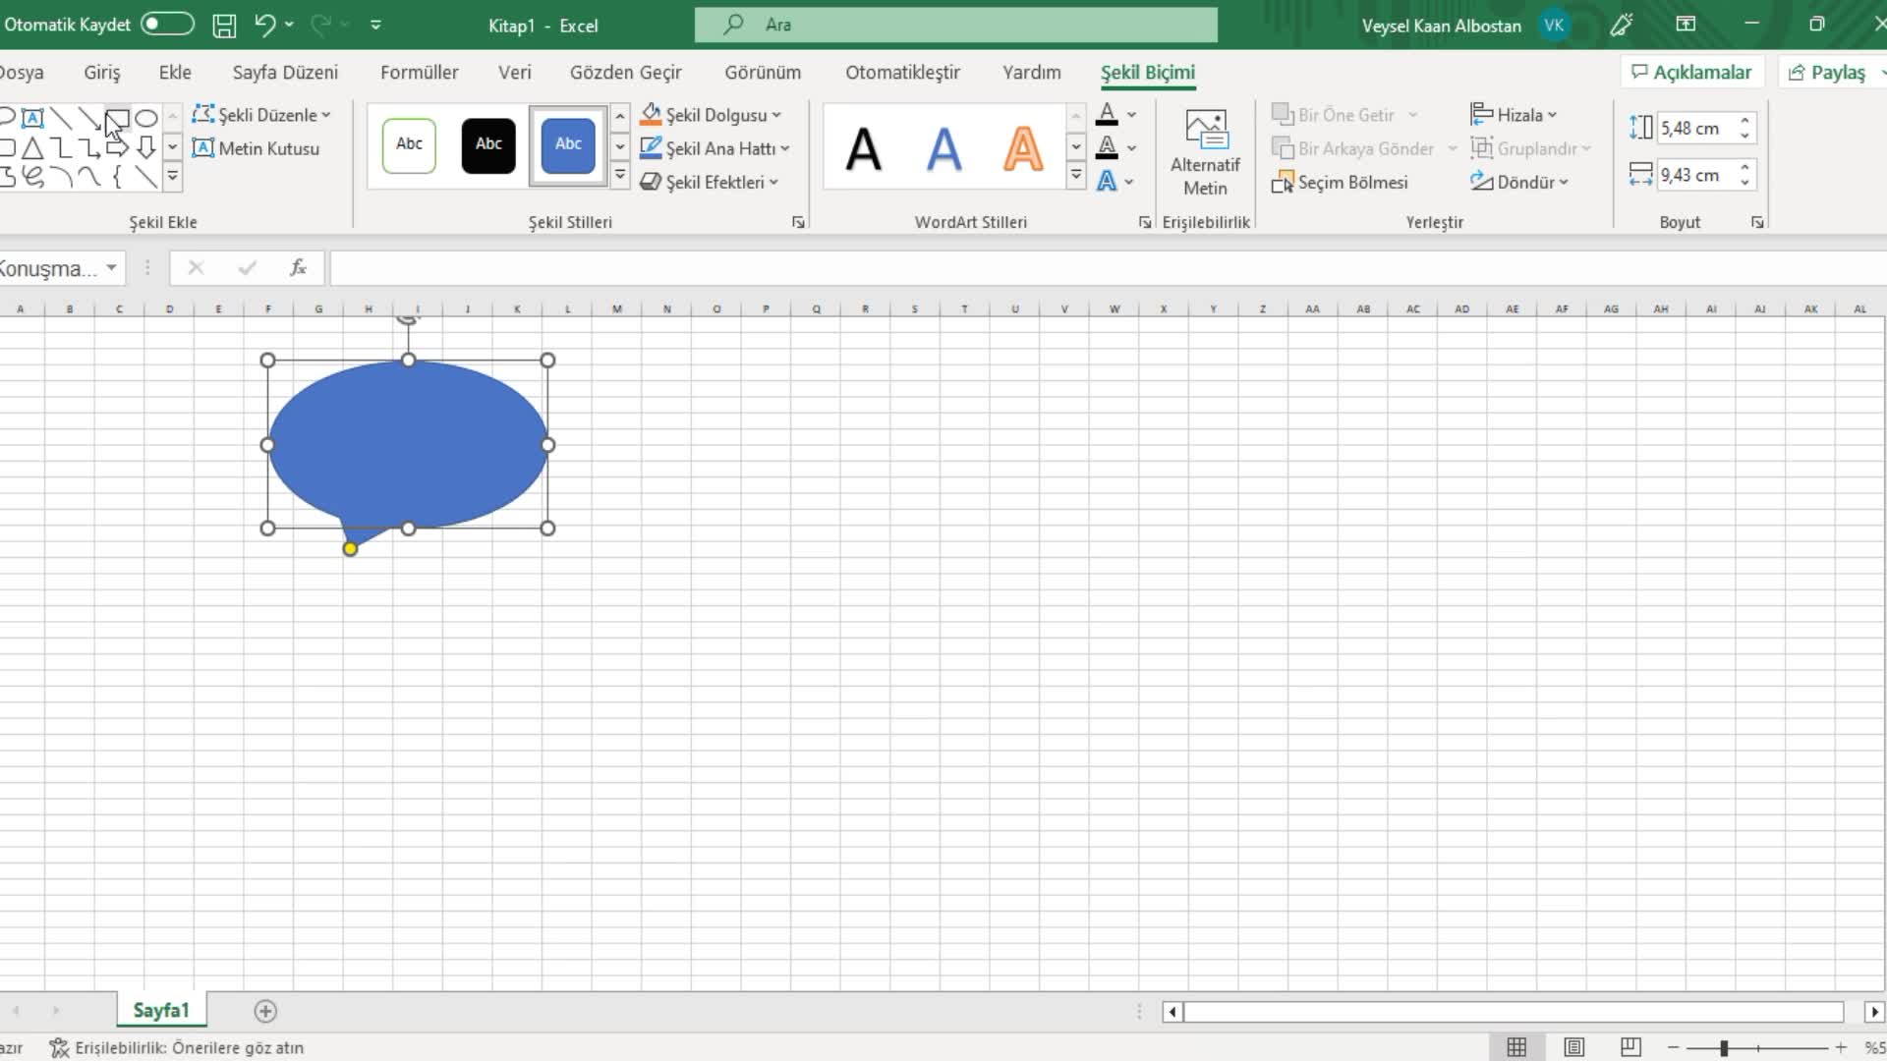
Task: Click Metin Kutusu button
Action: 257,148
